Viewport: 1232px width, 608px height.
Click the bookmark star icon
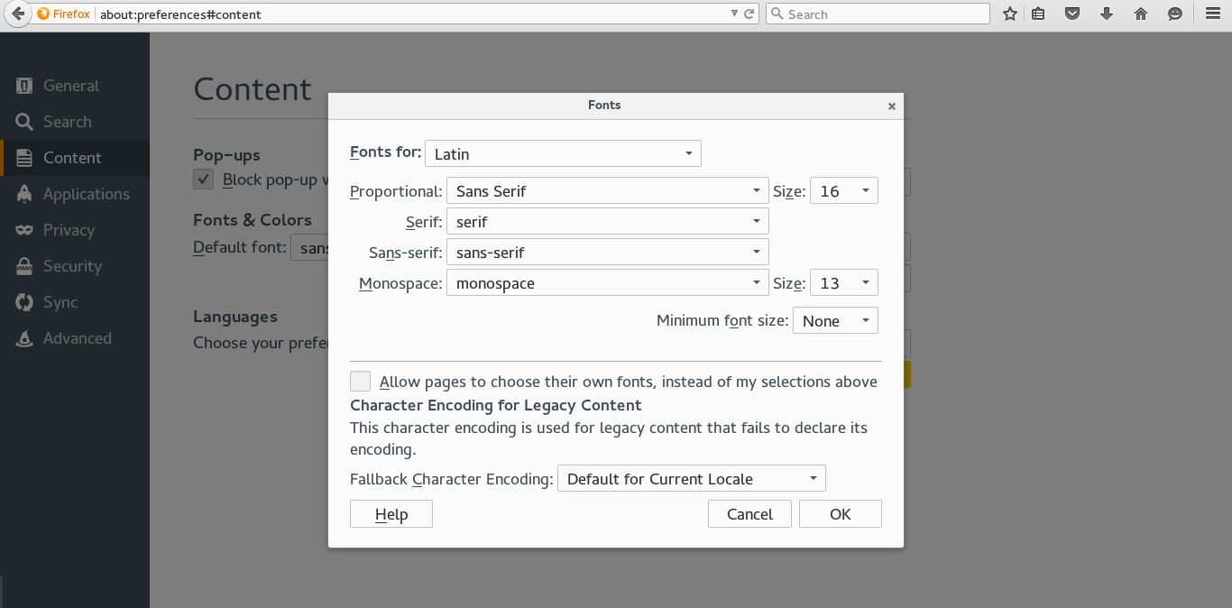coord(1010,14)
